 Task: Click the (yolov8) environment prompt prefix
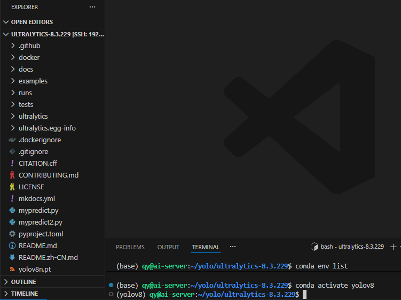(131, 294)
